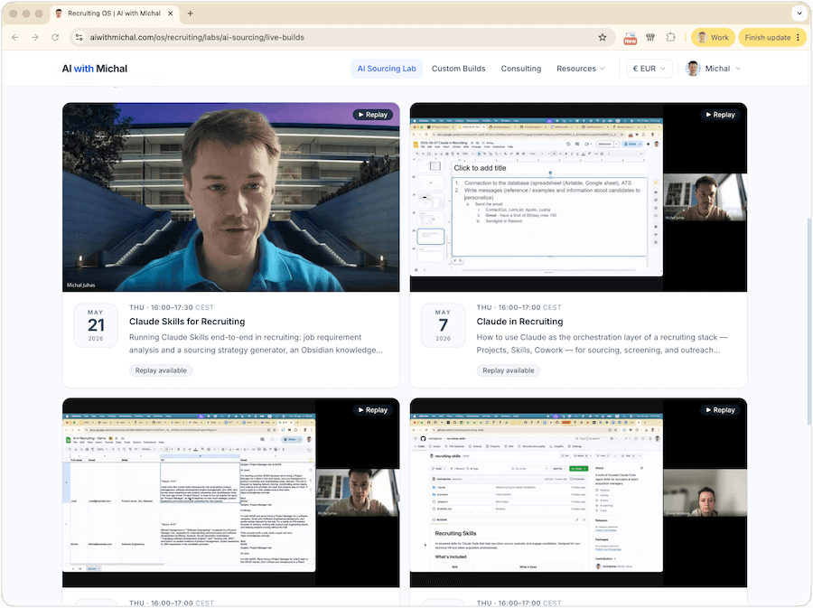Open the Michal account menu
The height and width of the screenshot is (608, 813).
714,69
